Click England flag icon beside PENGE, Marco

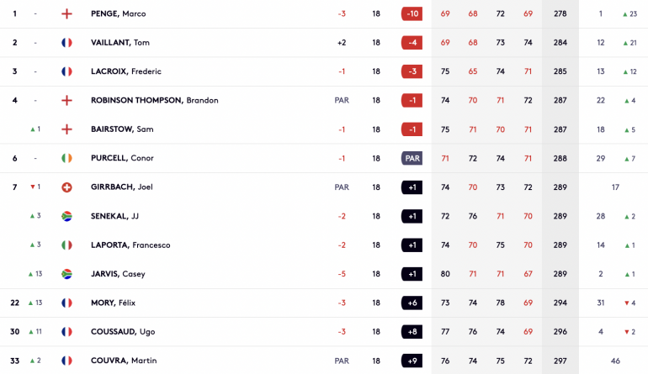(x=66, y=13)
